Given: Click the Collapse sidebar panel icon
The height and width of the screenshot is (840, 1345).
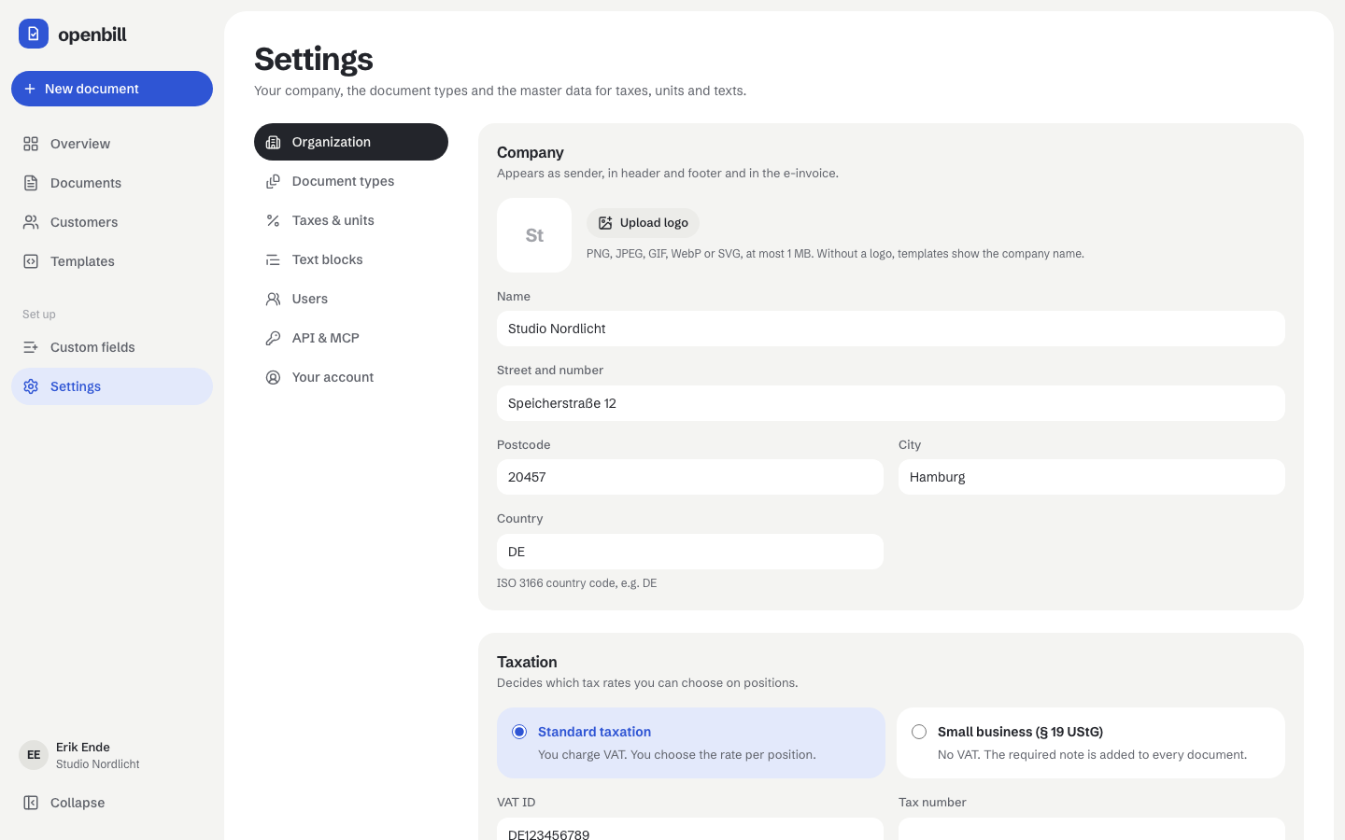Looking at the screenshot, I should coord(31,803).
